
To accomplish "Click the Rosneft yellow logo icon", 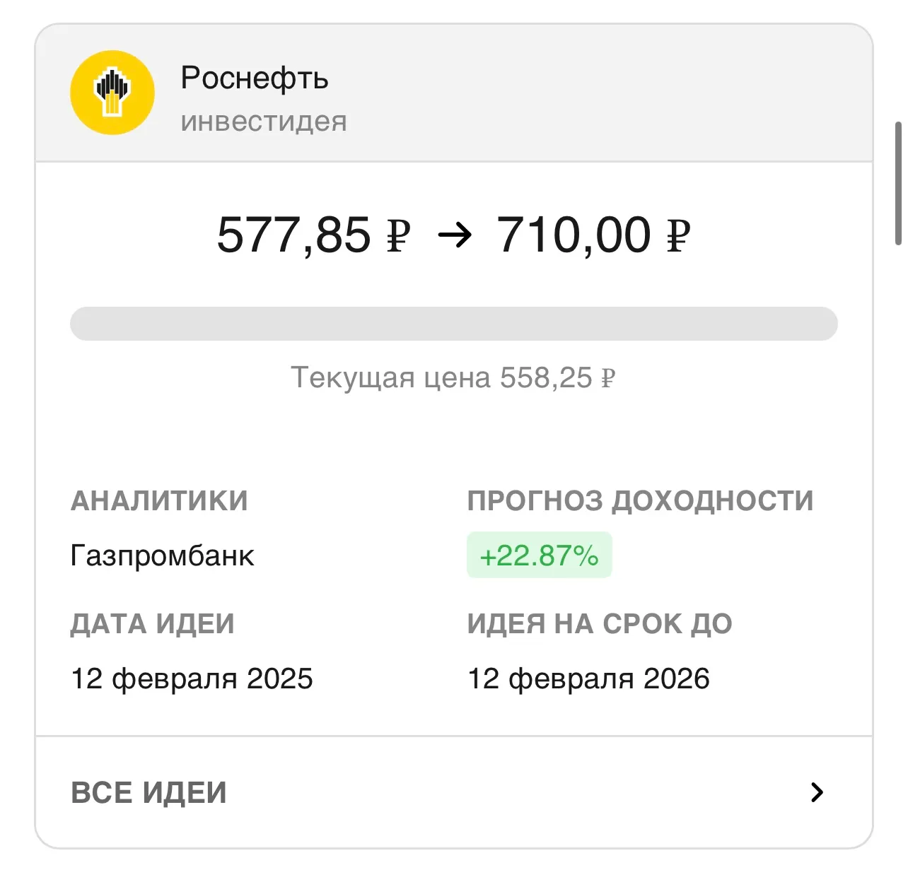I will [x=112, y=93].
